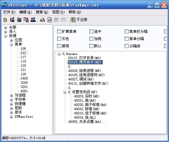Check the 菜单栏分隔 checkbox
Screen dimensions: 169x142
[126, 32]
